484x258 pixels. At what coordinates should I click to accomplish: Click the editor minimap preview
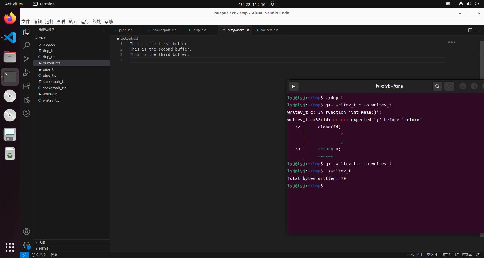tap(452, 42)
